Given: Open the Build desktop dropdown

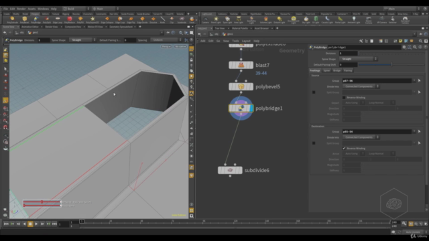Looking at the screenshot, I should coord(76,9).
